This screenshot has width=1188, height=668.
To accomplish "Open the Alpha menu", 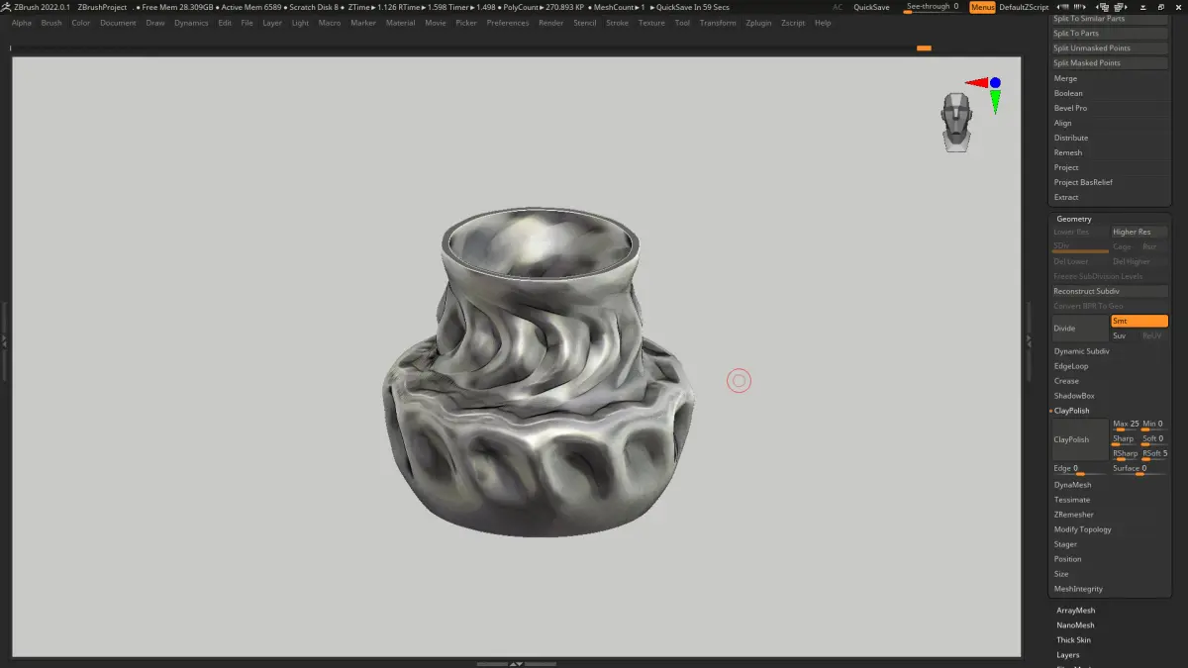I will click(x=22, y=23).
